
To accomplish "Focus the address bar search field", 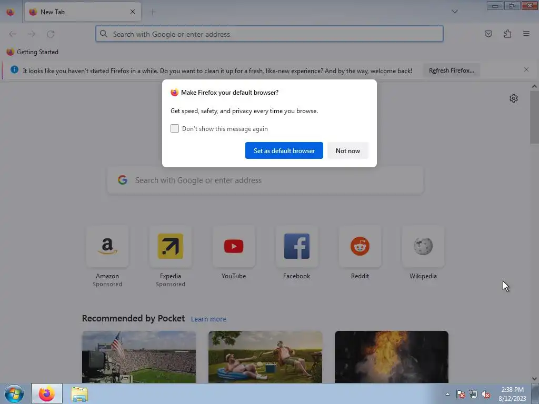I will 269,34.
